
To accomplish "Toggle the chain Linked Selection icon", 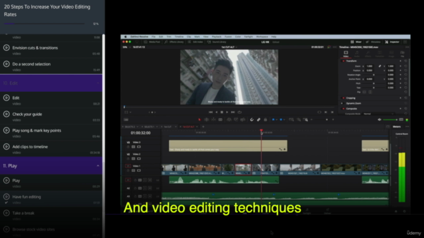I will point(258,120).
